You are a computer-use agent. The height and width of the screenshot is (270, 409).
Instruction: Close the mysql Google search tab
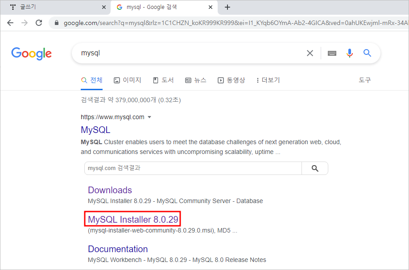point(211,7)
